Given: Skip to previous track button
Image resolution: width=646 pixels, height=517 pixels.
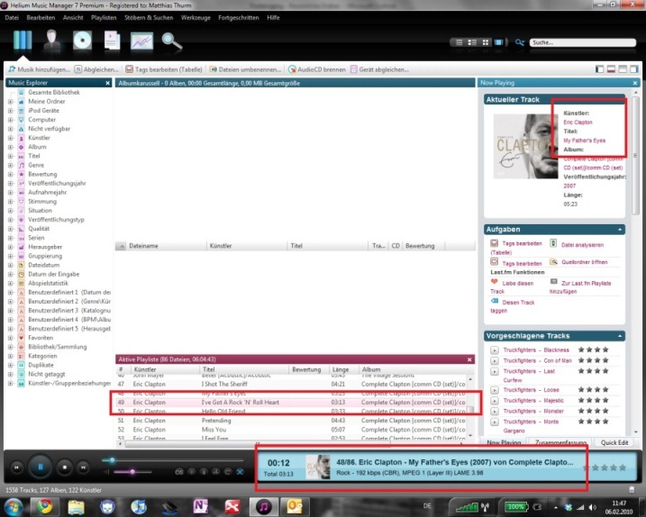Looking at the screenshot, I should pos(16,467).
